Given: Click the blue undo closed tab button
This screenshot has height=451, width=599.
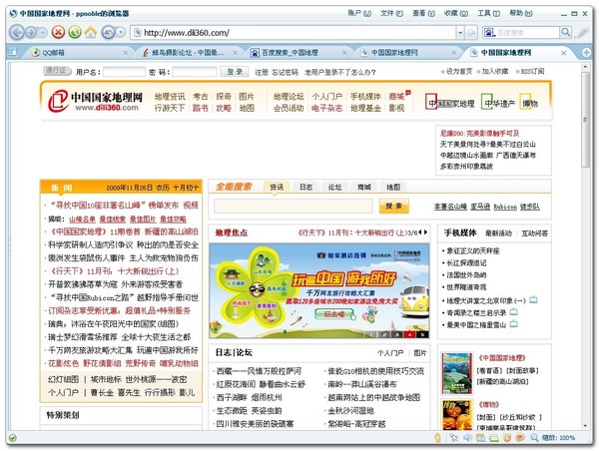Looking at the screenshot, I should pyautogui.click(x=108, y=33).
